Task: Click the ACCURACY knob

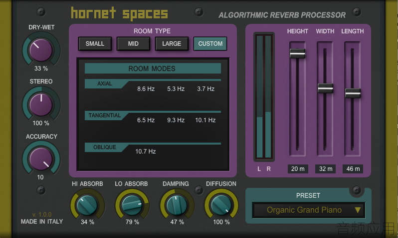Action: [x=41, y=159]
